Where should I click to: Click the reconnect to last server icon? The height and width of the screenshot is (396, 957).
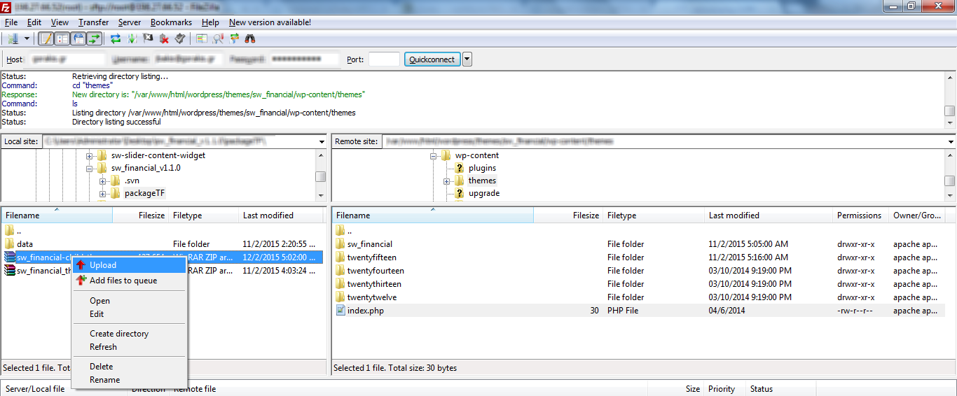(180, 38)
